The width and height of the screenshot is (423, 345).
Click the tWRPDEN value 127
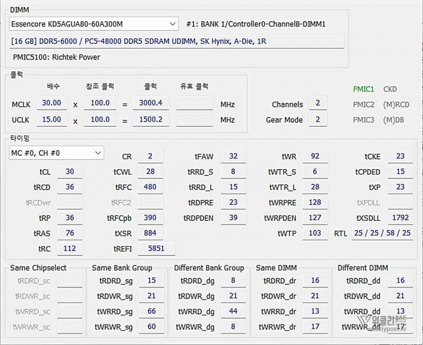click(315, 218)
